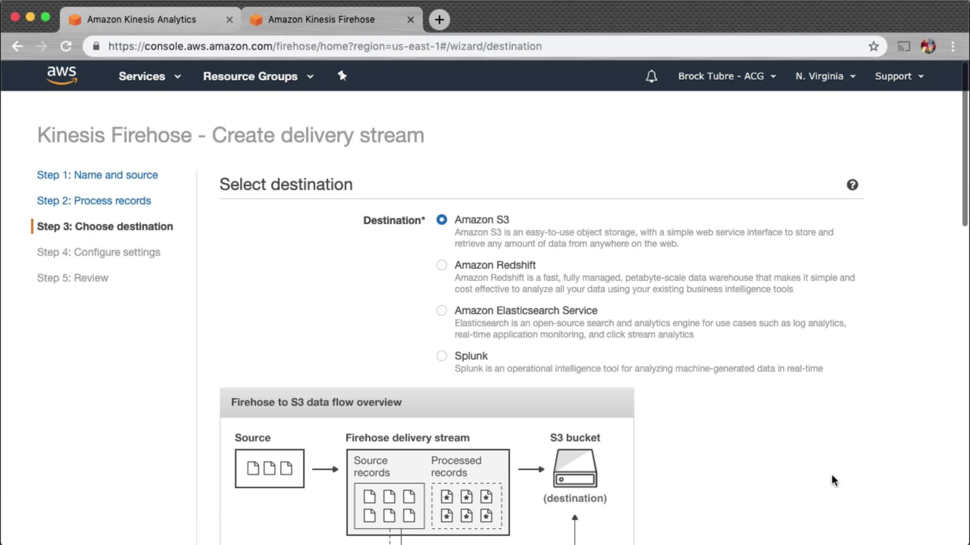Select the Amazon Redshift destination option
The height and width of the screenshot is (545, 970).
[x=442, y=265]
